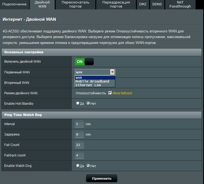Choose Mobile Broadband from the dropdown list

[95, 81]
